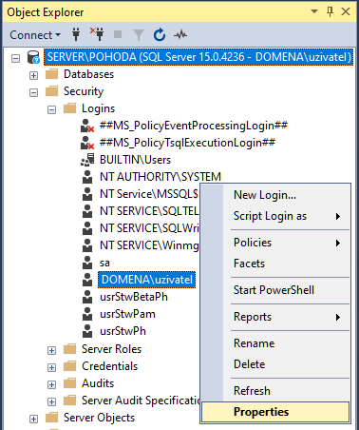Select the NT SERVICE\Winmg login
Image resolution: width=359 pixels, height=430 pixels.
click(x=149, y=245)
